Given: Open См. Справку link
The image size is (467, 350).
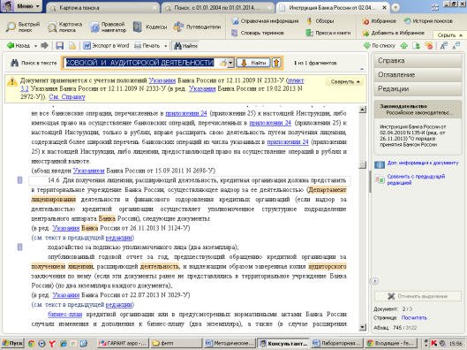Looking at the screenshot, I should (x=67, y=96).
